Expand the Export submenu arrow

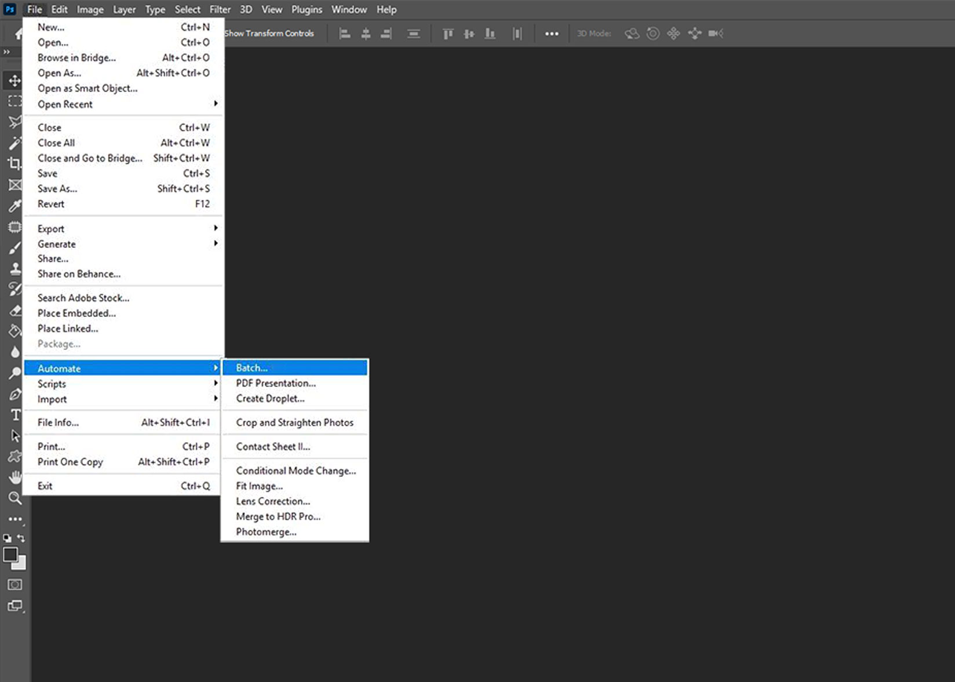(216, 228)
